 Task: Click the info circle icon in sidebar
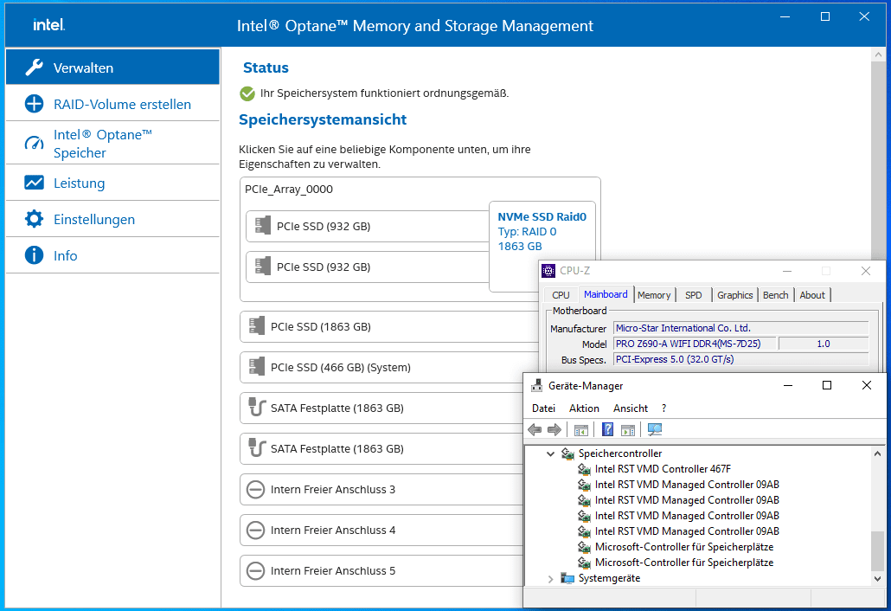click(x=34, y=255)
